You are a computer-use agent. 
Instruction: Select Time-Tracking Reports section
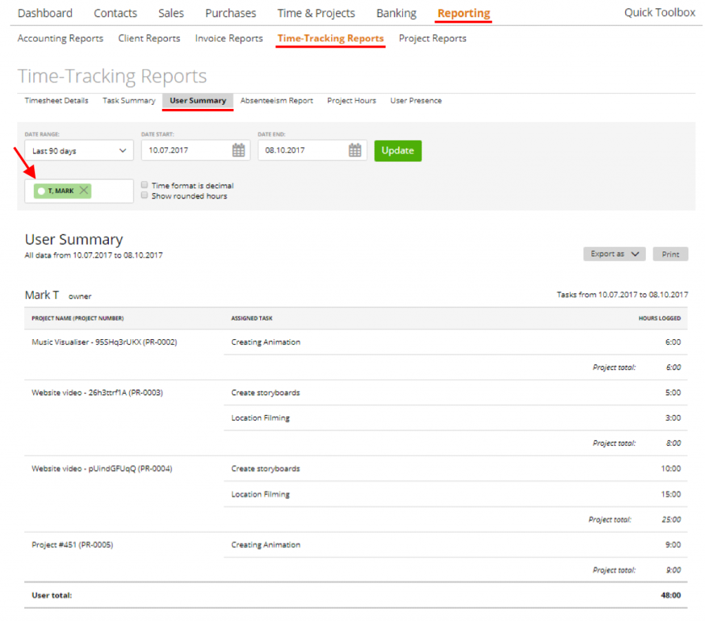pos(330,38)
